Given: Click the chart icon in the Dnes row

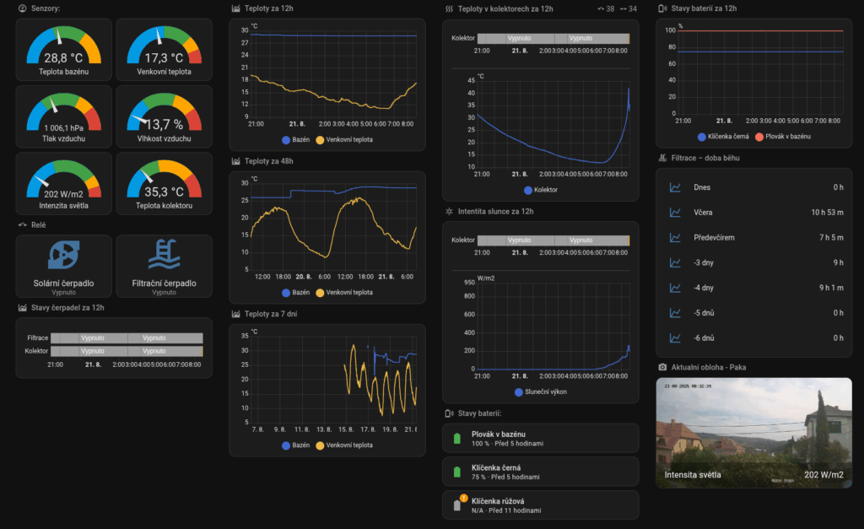Looking at the screenshot, I should coord(675,187).
